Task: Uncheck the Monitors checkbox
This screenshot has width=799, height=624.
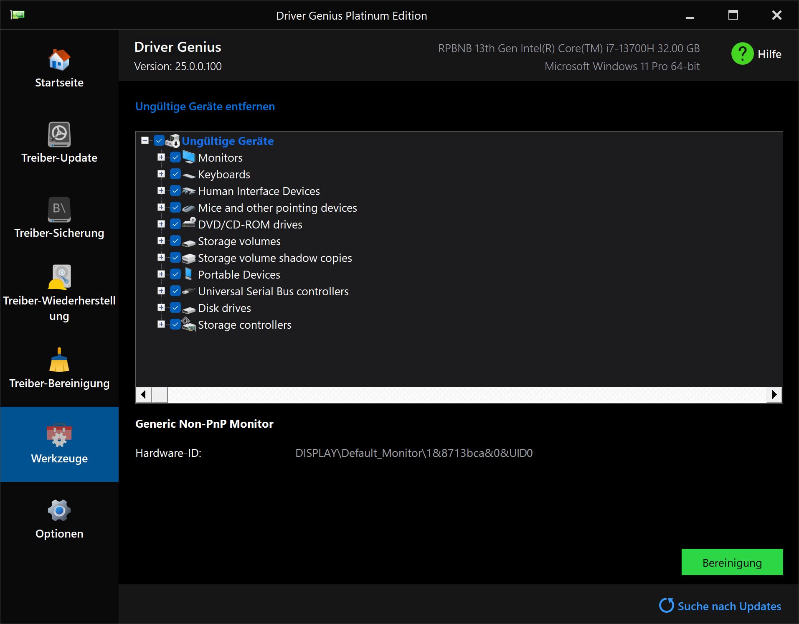Action: pos(175,157)
